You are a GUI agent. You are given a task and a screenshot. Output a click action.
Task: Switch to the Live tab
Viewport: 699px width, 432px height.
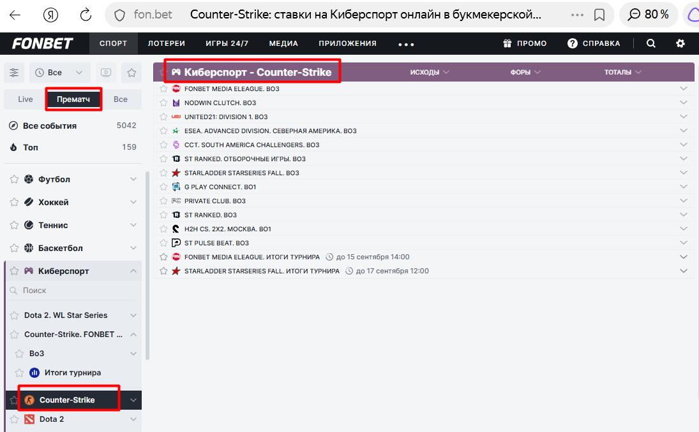tap(26, 99)
